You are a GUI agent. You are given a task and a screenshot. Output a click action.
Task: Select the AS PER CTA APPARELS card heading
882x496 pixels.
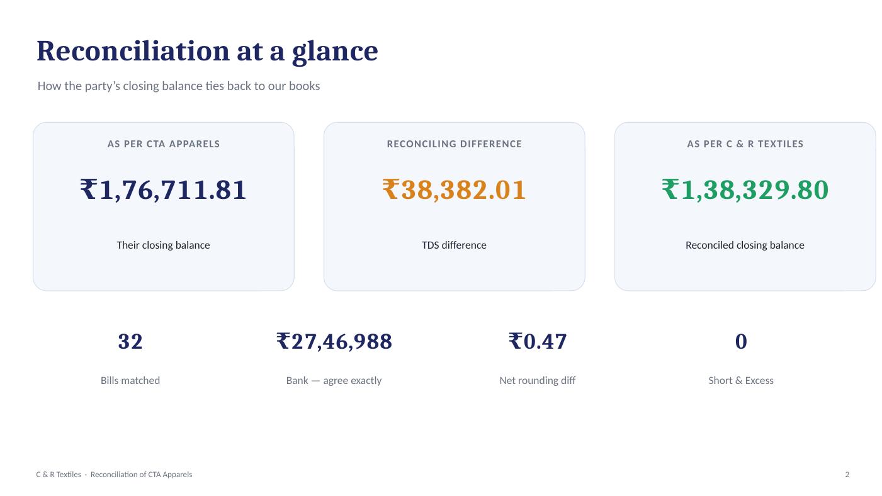click(x=164, y=144)
